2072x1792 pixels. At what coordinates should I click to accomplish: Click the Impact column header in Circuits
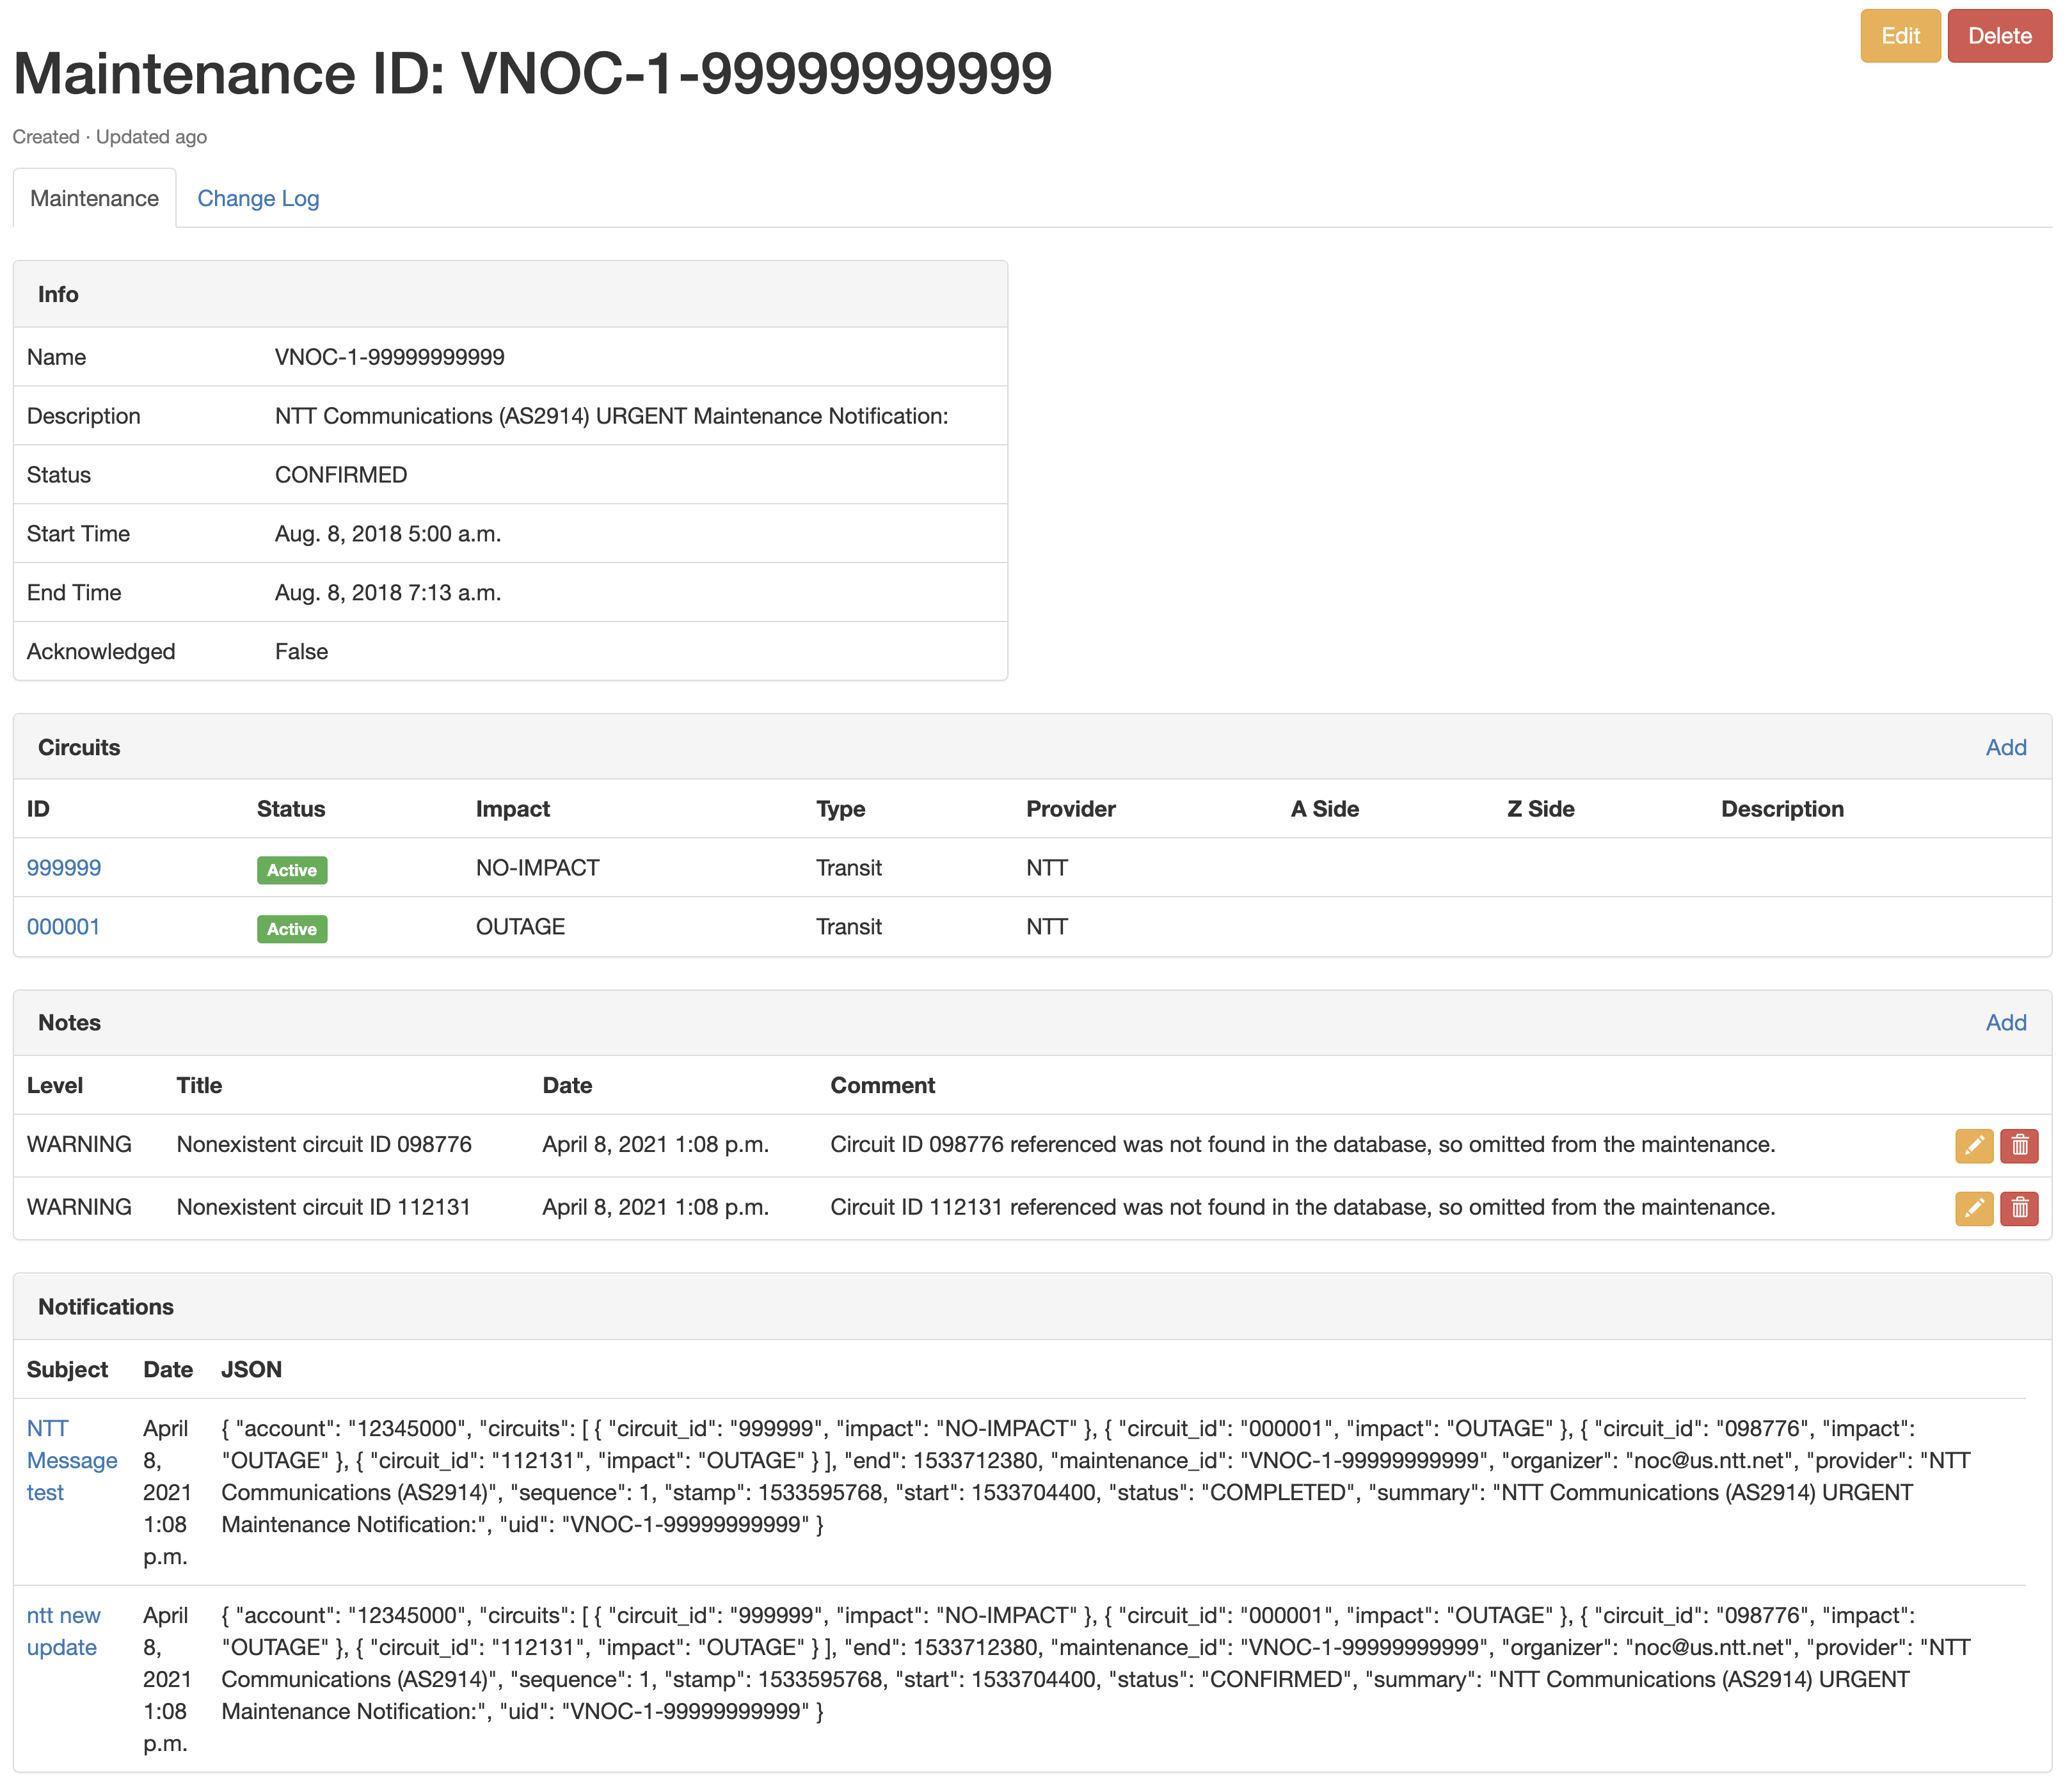point(512,809)
